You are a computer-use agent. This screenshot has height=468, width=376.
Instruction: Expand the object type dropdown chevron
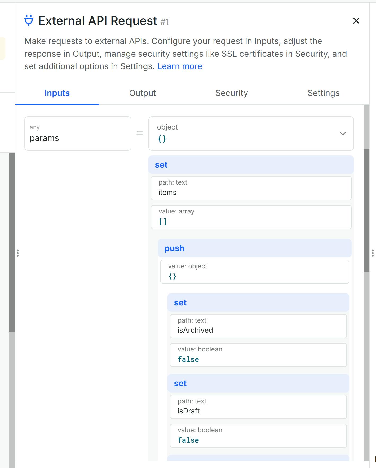(x=343, y=133)
